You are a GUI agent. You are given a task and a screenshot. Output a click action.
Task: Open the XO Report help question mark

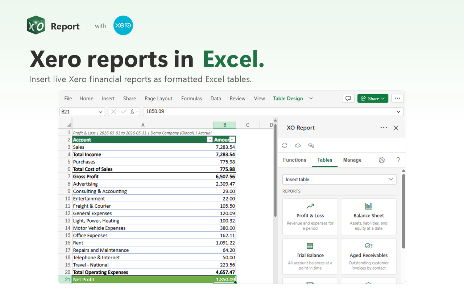pos(398,160)
